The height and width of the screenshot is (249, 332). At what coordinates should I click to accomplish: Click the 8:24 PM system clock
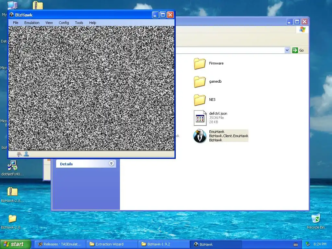pyautogui.click(x=320, y=244)
